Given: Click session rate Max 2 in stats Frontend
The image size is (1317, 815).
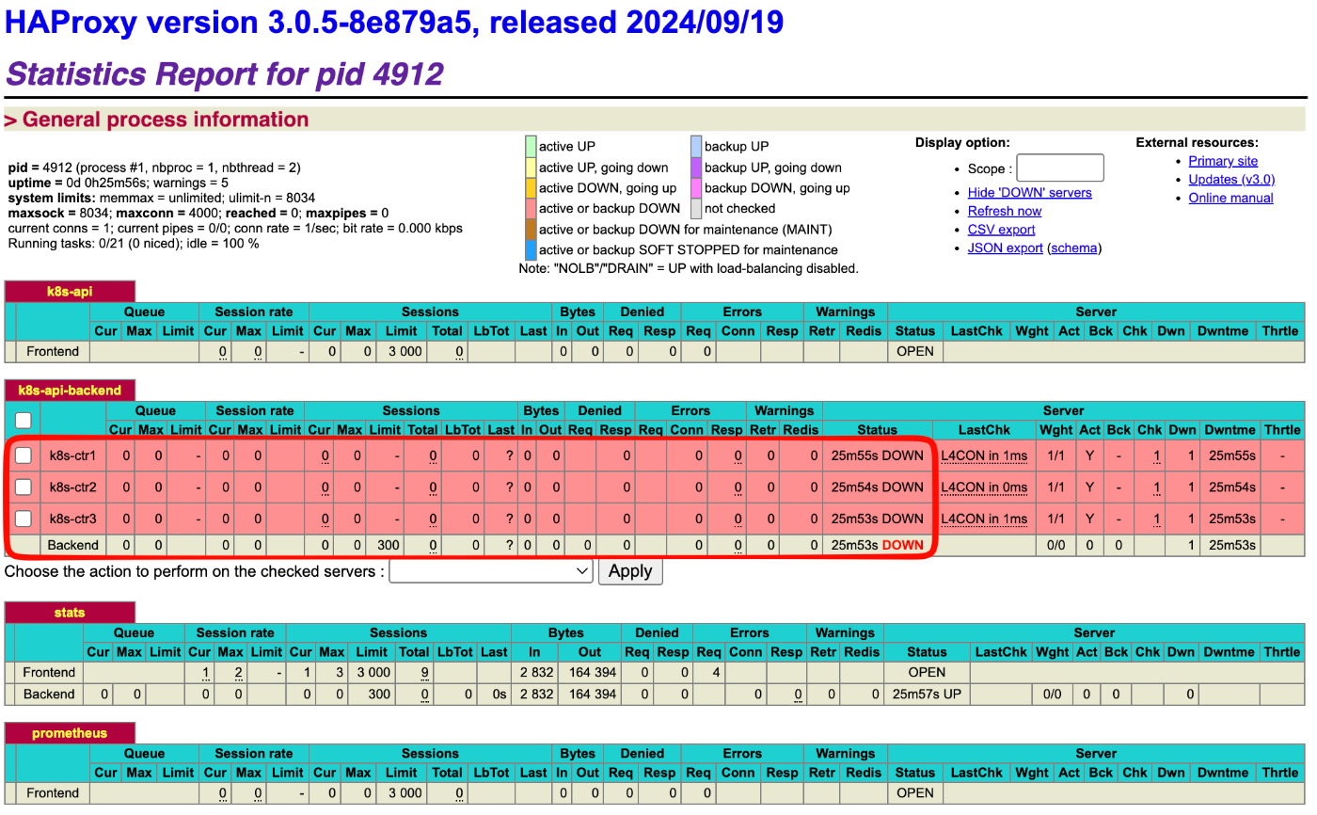Looking at the screenshot, I should click(239, 672).
